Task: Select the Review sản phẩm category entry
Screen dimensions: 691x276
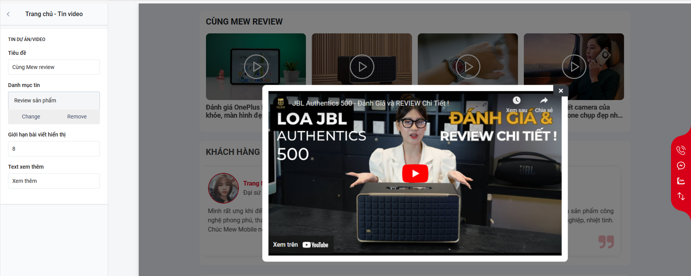Action: coord(54,100)
